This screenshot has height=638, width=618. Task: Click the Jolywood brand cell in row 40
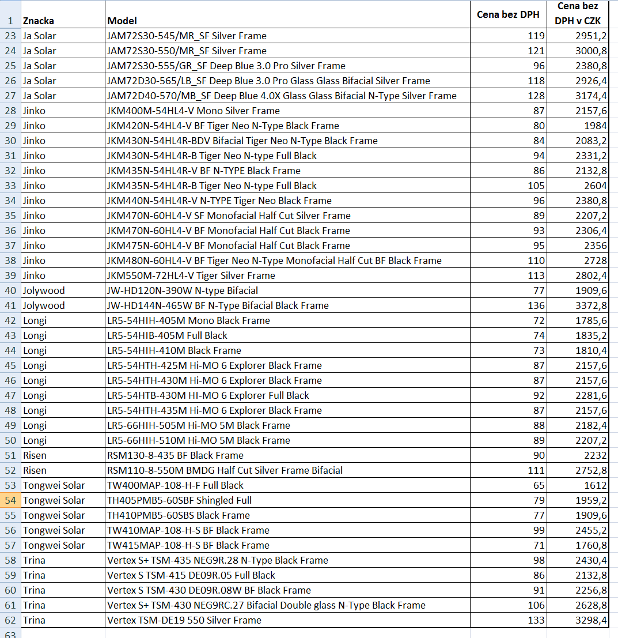coord(63,290)
